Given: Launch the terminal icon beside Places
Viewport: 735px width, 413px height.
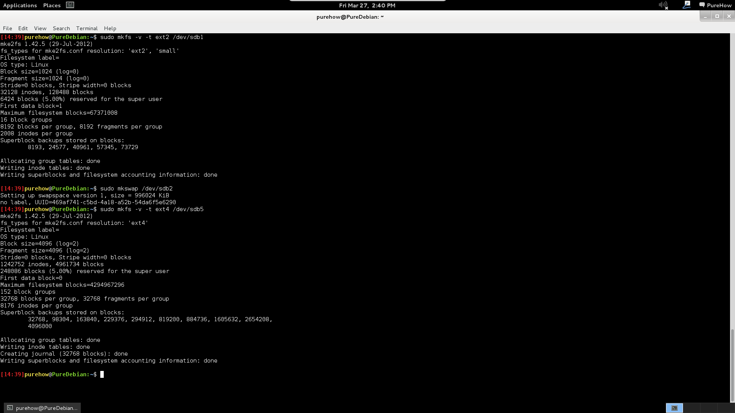Looking at the screenshot, I should click(x=70, y=5).
